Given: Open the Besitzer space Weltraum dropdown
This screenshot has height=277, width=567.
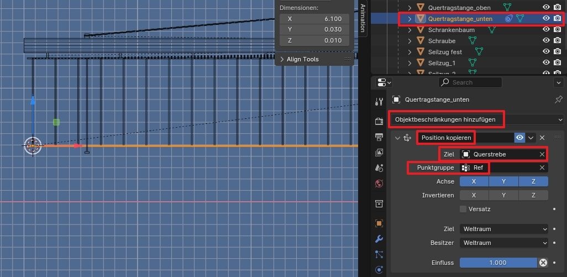Looking at the screenshot, I should tap(503, 243).
